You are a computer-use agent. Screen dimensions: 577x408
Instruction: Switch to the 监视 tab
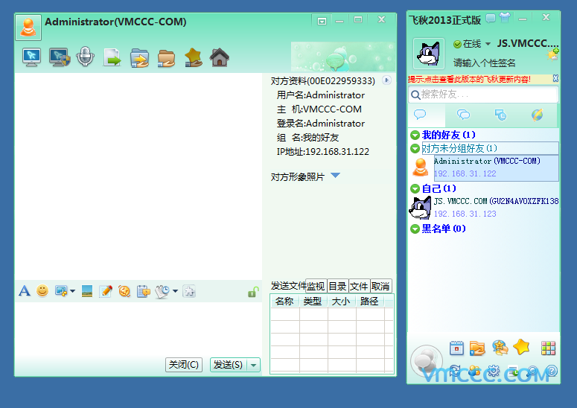coord(316,286)
